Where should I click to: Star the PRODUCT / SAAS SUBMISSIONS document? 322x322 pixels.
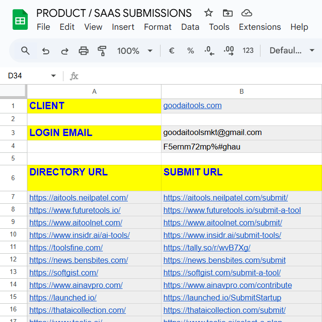tap(209, 13)
